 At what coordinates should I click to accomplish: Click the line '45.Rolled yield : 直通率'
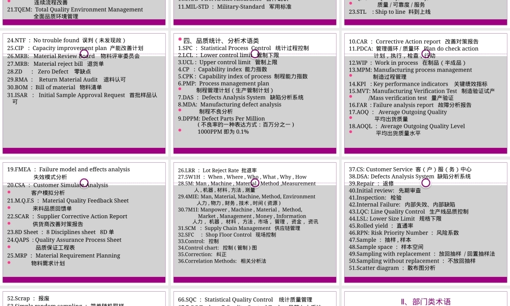coord(381,226)
